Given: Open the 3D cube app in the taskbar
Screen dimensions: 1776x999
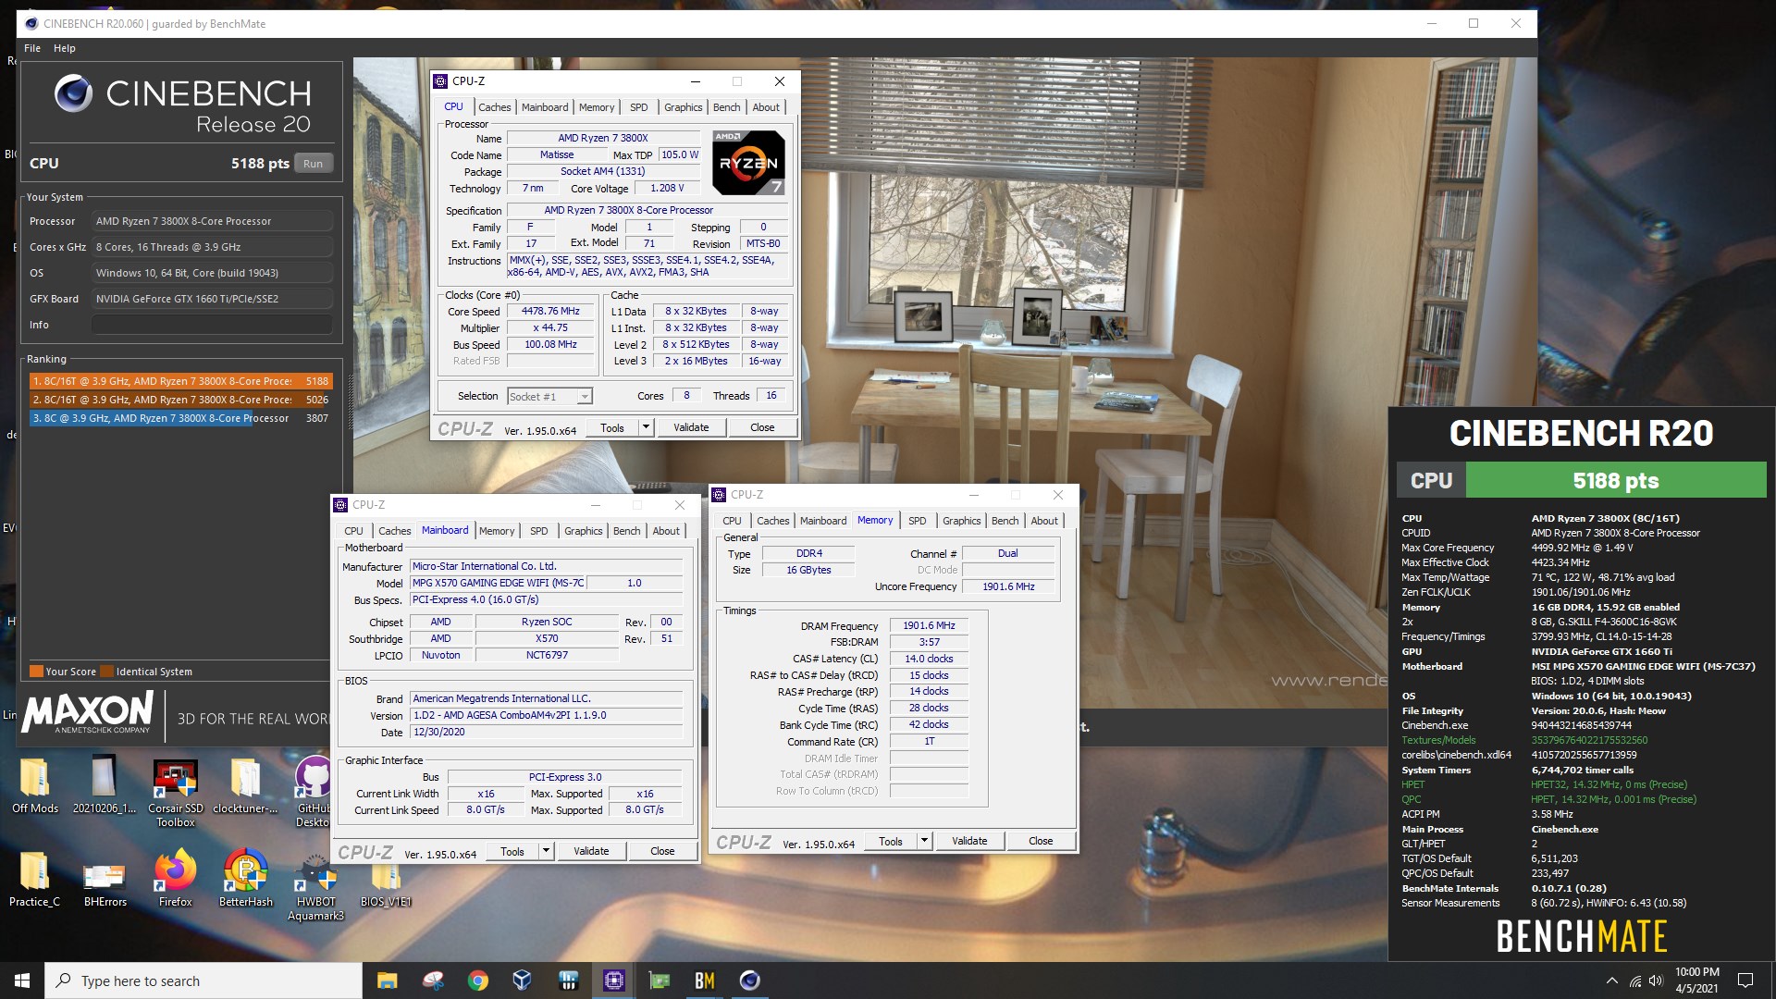Looking at the screenshot, I should click(x=524, y=980).
